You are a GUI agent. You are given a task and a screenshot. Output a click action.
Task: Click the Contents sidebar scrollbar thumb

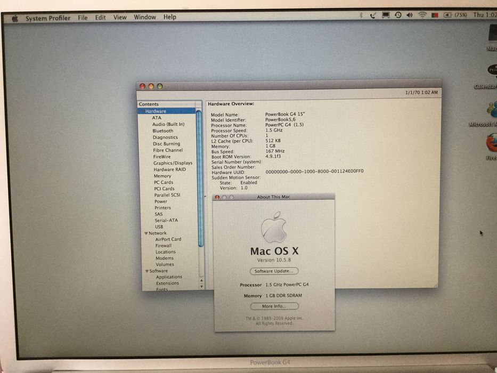tap(200, 178)
